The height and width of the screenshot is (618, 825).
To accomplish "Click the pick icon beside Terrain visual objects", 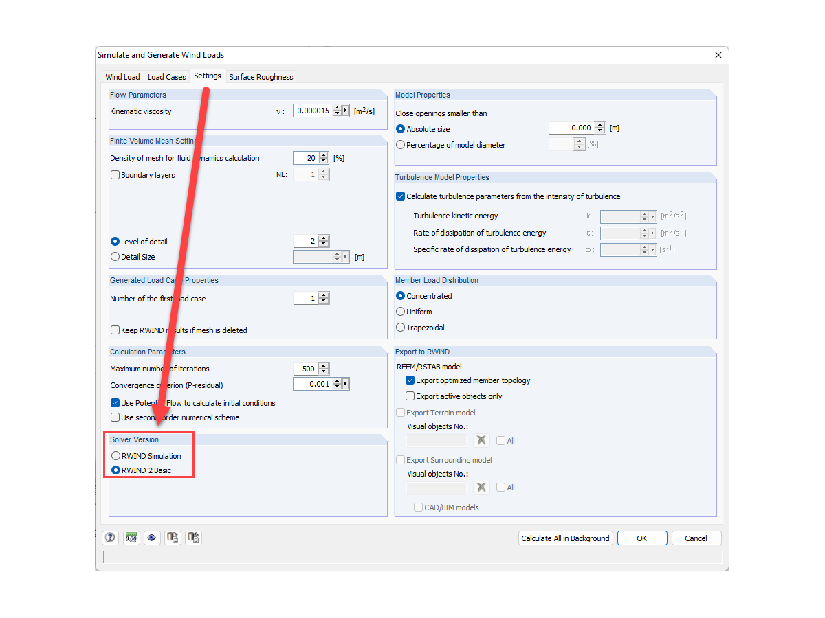I will 482,441.
